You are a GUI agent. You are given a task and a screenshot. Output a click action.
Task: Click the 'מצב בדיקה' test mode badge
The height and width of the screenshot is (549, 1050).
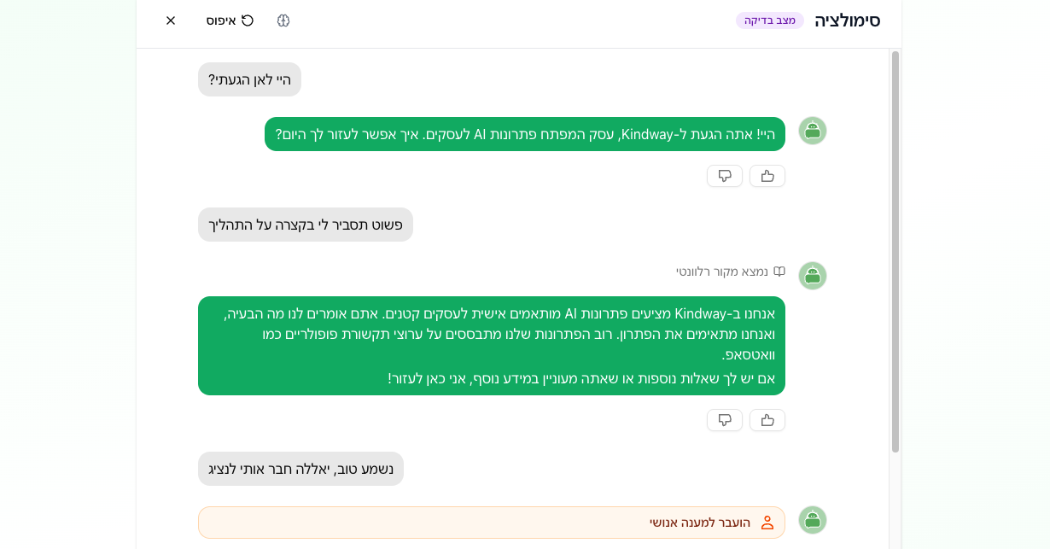tap(769, 20)
